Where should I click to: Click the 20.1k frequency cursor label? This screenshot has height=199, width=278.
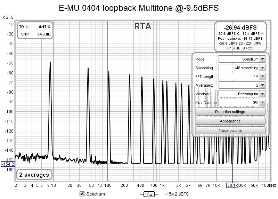coord(232,185)
